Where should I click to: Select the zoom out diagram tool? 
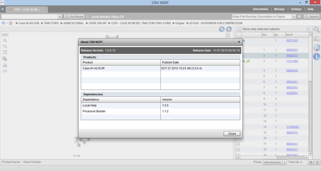pos(5,46)
